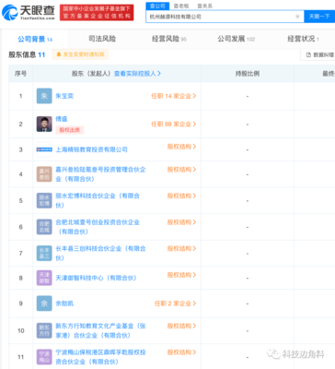This screenshot has height=369, width=335.
Task: Open the 丽水宏博科技合伙企业 link
Action: point(98,200)
